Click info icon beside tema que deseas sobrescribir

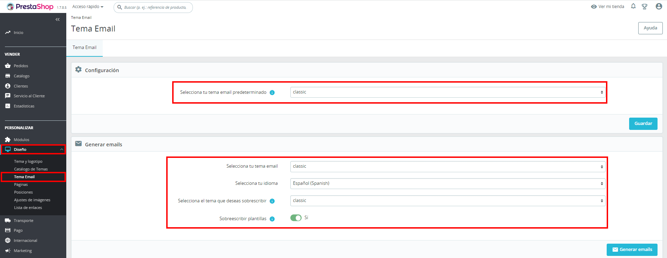click(x=272, y=201)
